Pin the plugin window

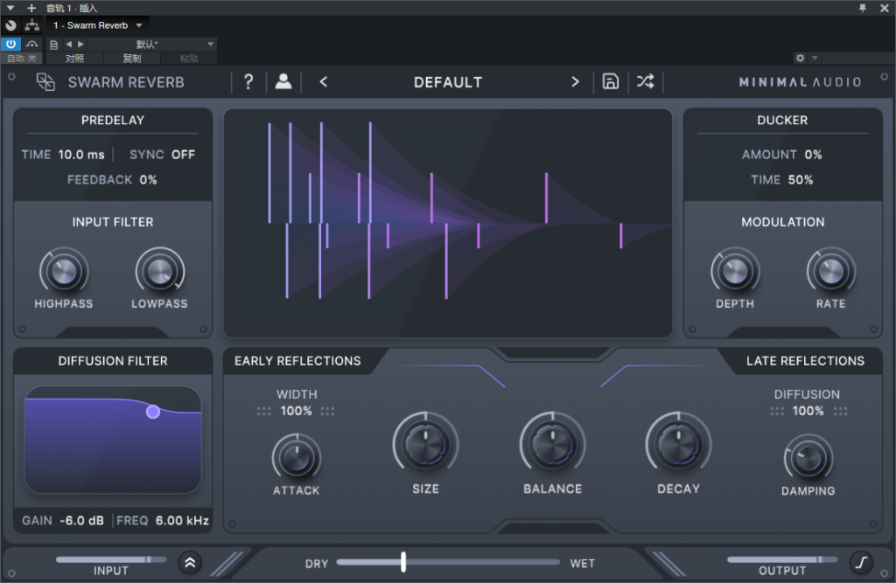(863, 8)
